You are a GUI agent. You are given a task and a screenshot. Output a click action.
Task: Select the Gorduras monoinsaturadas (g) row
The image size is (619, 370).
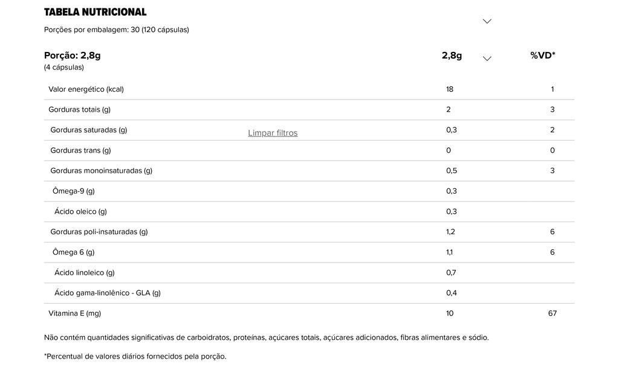[x=309, y=171]
